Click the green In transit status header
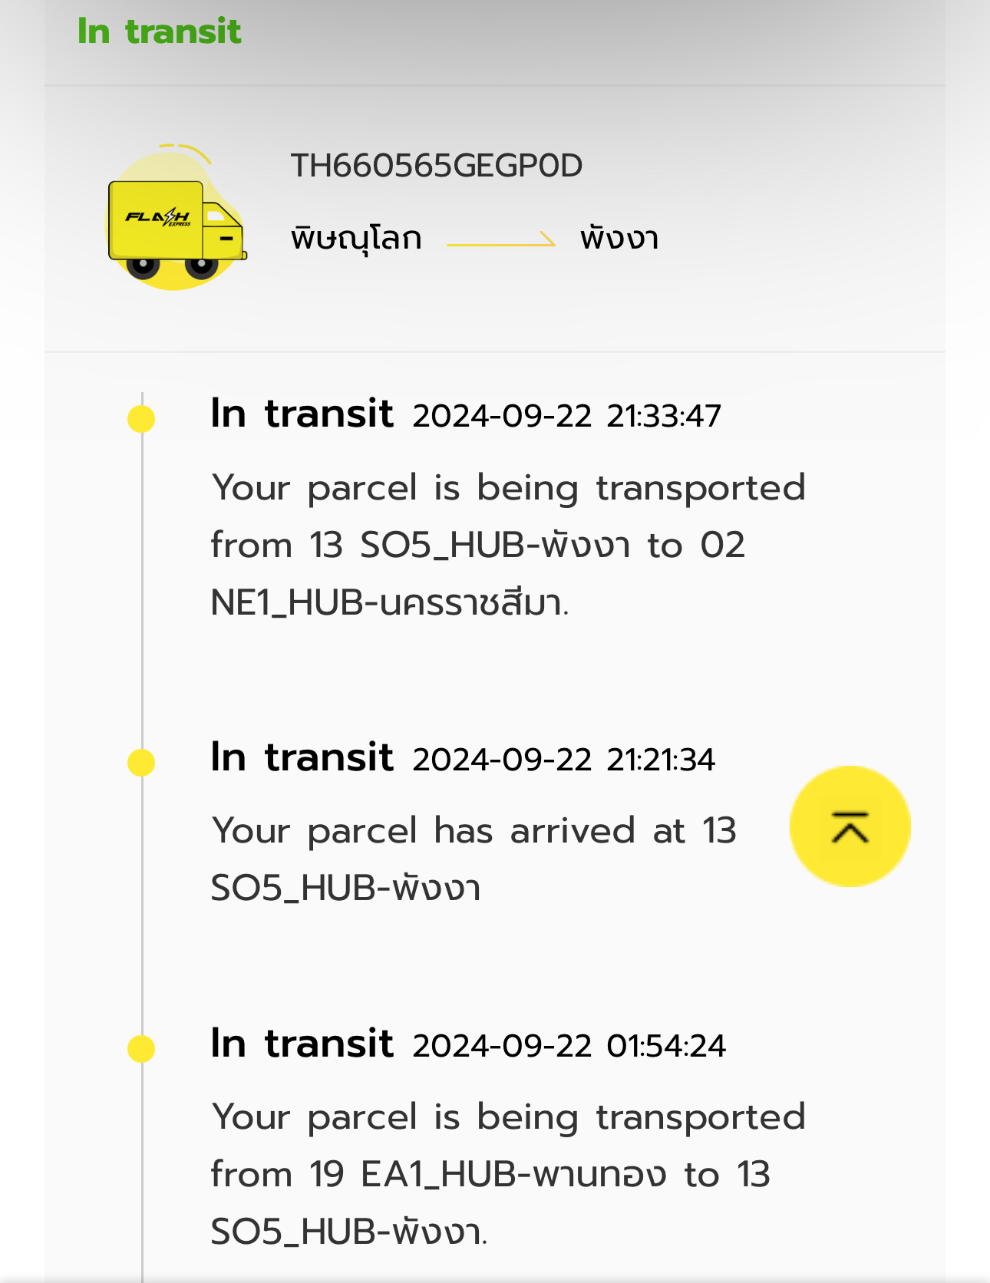This screenshot has width=990, height=1283. pos(160,31)
